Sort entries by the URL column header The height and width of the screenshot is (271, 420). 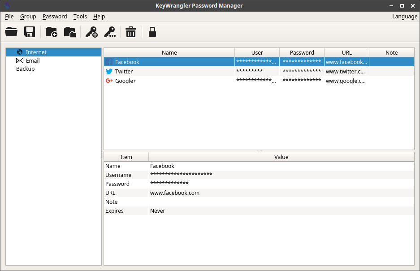tap(346, 52)
